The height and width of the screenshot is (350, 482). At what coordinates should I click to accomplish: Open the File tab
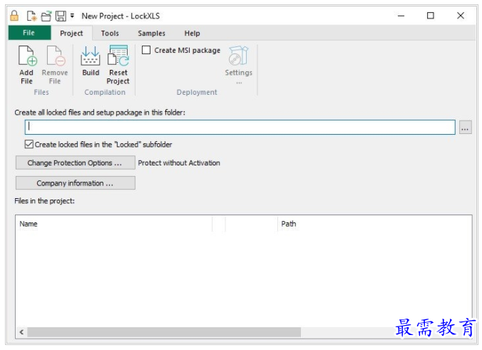(x=29, y=33)
